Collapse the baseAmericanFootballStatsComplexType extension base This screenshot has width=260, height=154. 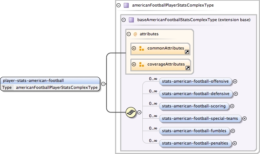pos(124,20)
